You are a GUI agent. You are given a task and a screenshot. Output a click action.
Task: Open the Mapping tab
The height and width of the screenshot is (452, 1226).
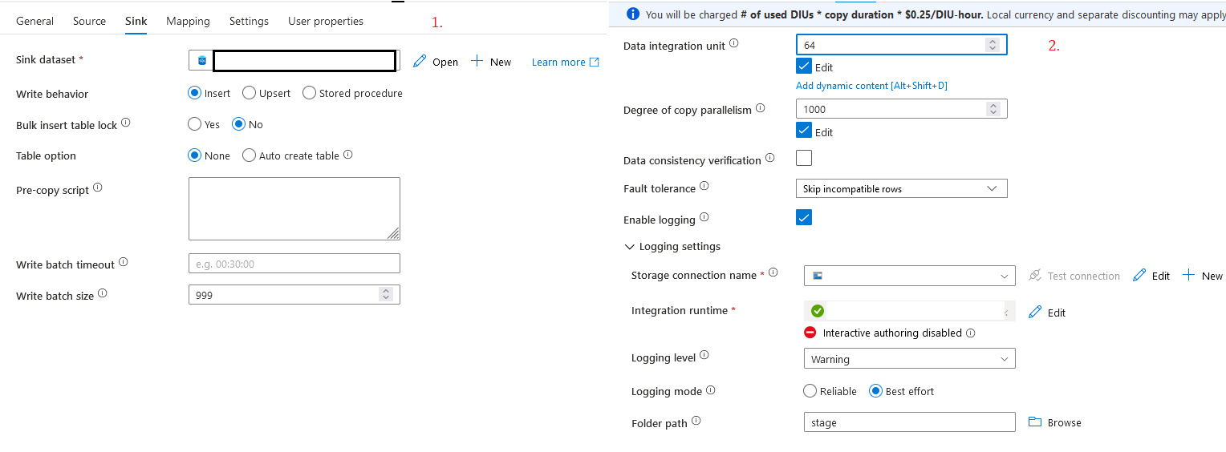(x=188, y=21)
